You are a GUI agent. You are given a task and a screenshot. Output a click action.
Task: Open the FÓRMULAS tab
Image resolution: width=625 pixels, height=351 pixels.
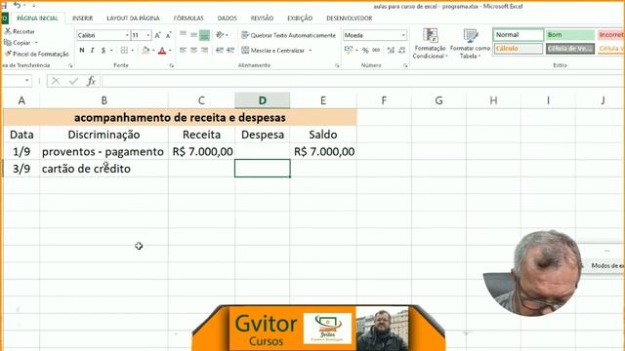(x=188, y=19)
